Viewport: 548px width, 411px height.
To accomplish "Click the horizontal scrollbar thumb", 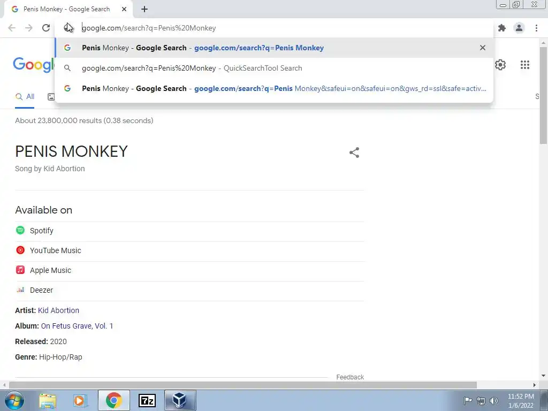I will [242, 385].
